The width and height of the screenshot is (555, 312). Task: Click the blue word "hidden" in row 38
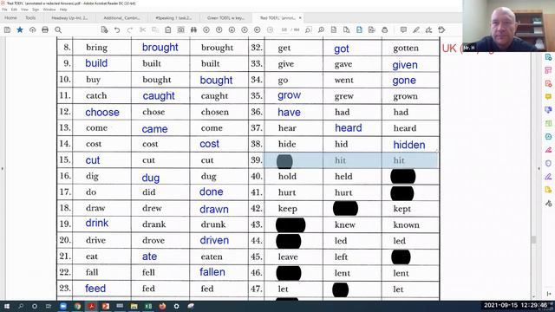[x=409, y=145]
